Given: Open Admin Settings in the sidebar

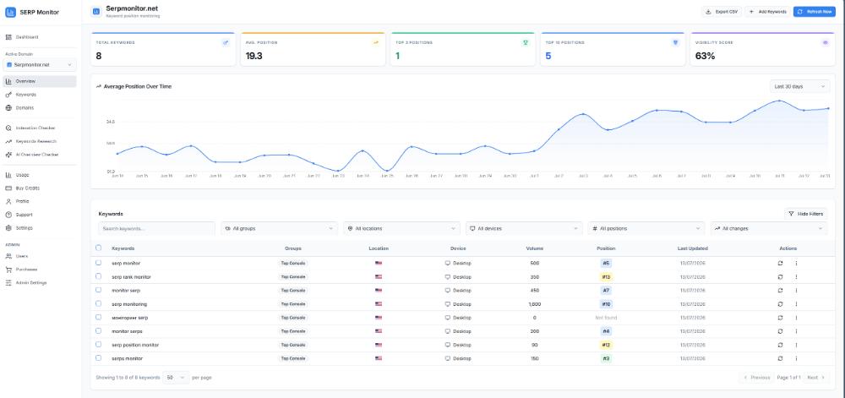Looking at the screenshot, I should click(x=40, y=283).
